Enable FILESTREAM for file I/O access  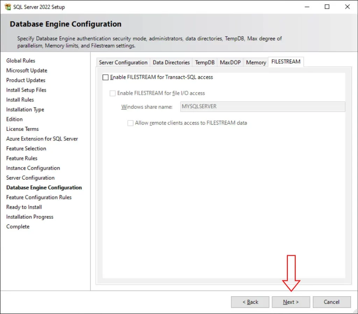click(113, 93)
